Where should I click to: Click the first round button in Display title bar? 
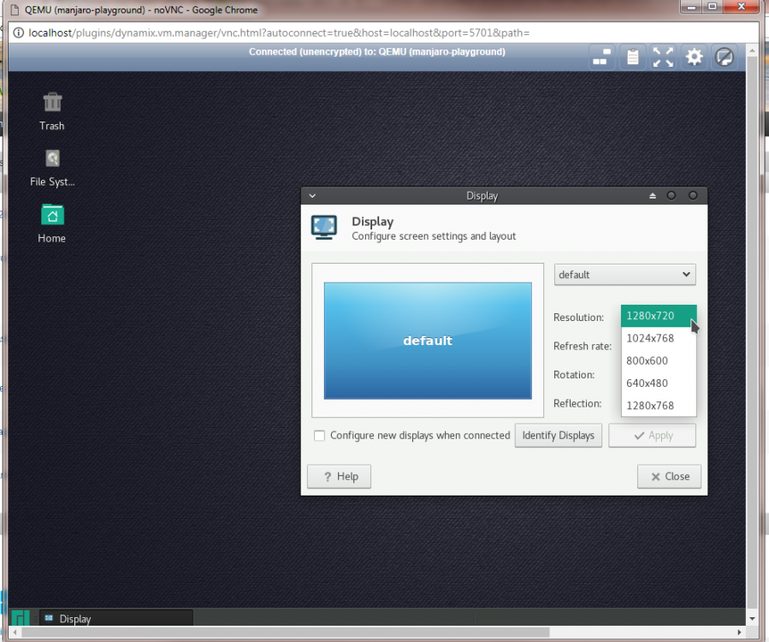(671, 196)
